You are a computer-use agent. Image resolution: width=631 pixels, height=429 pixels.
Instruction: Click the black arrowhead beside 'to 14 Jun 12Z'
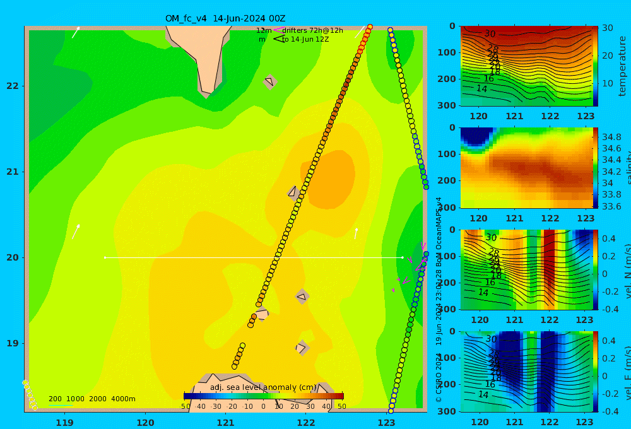(x=278, y=39)
